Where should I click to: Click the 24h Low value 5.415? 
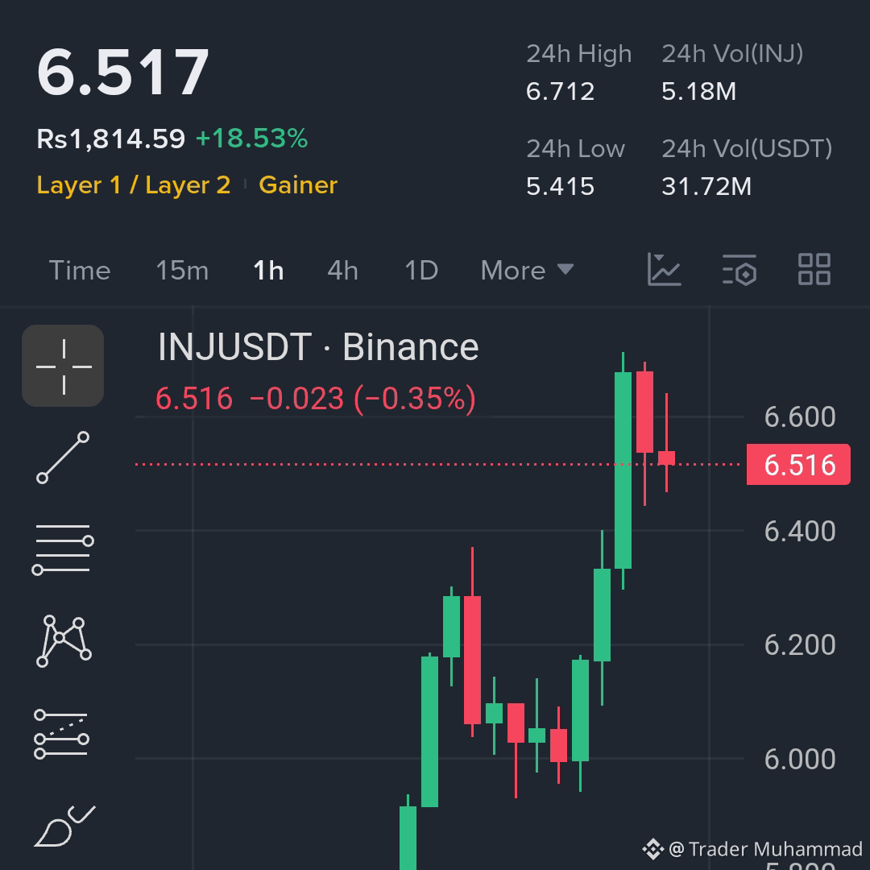pos(561,186)
